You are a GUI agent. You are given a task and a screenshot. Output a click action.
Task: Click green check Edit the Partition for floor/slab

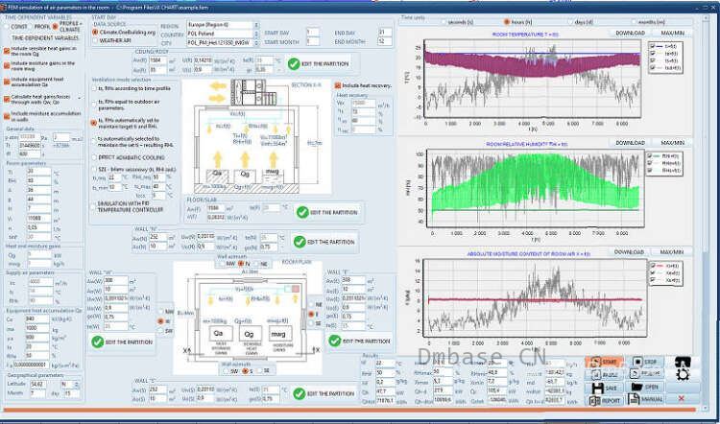(x=327, y=212)
